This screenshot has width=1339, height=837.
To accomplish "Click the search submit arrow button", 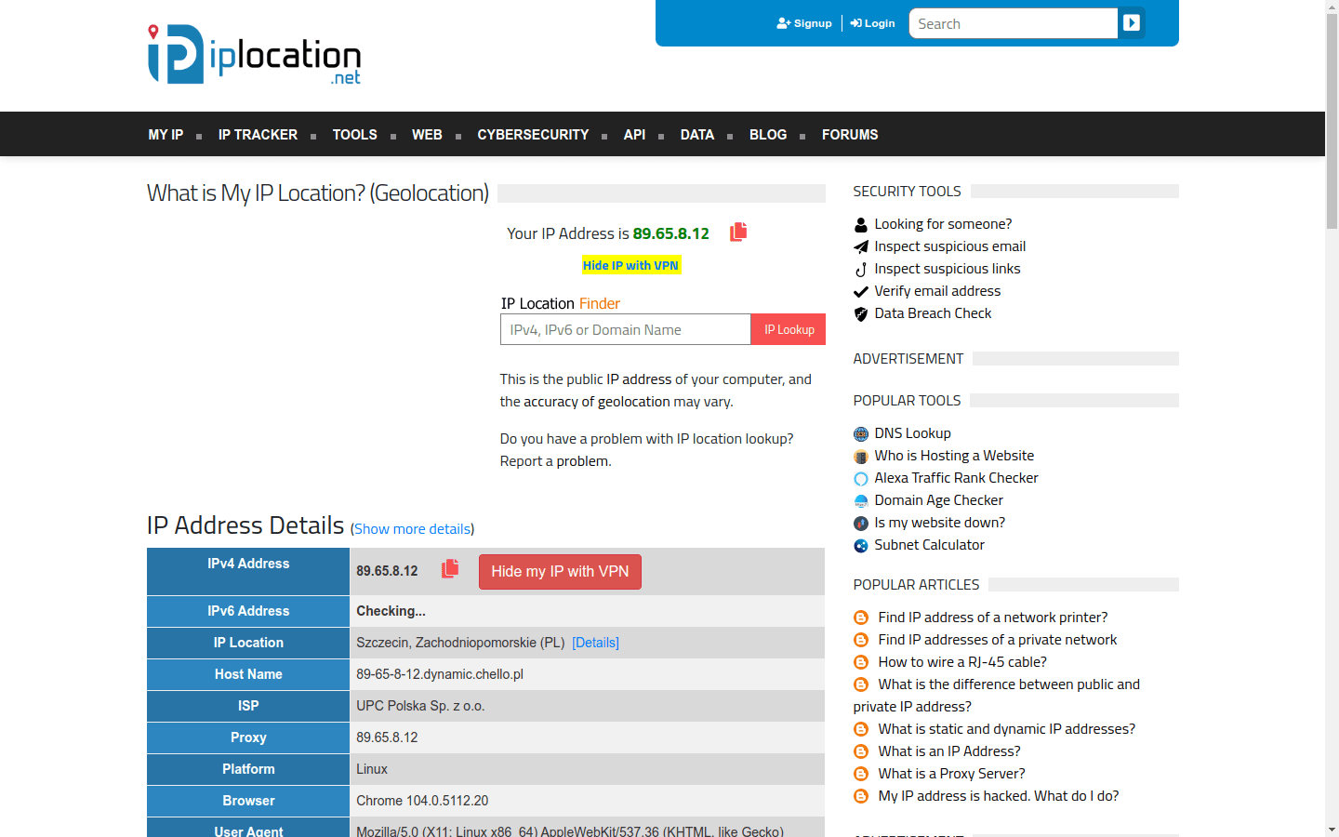I will 1132,23.
